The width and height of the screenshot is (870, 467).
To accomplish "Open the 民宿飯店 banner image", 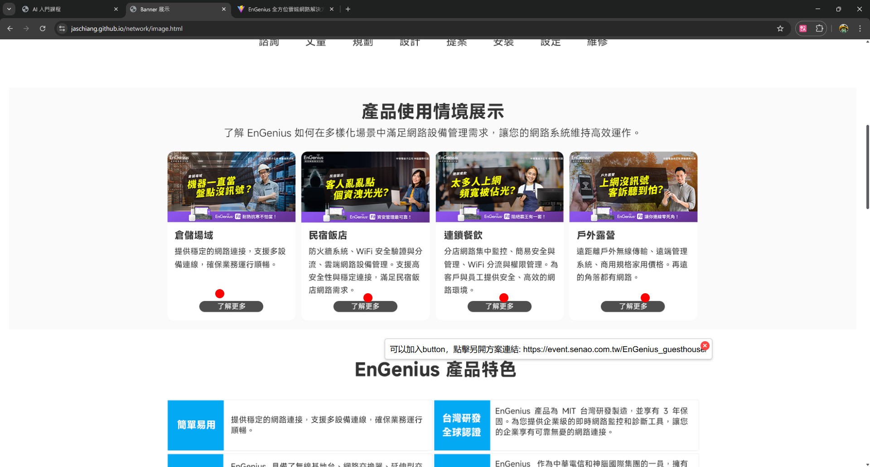I will tap(365, 187).
